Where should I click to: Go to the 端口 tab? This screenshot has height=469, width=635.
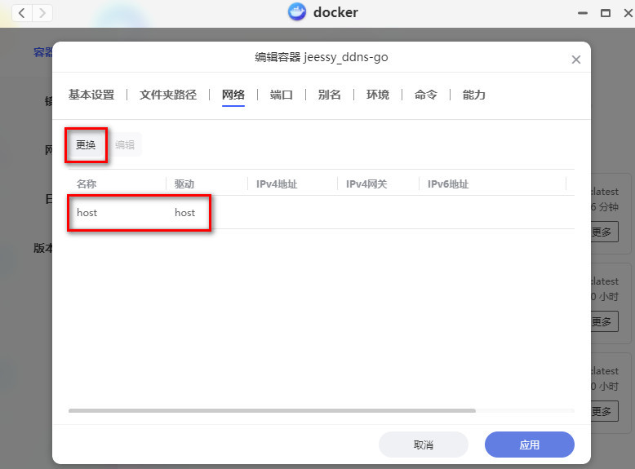282,95
